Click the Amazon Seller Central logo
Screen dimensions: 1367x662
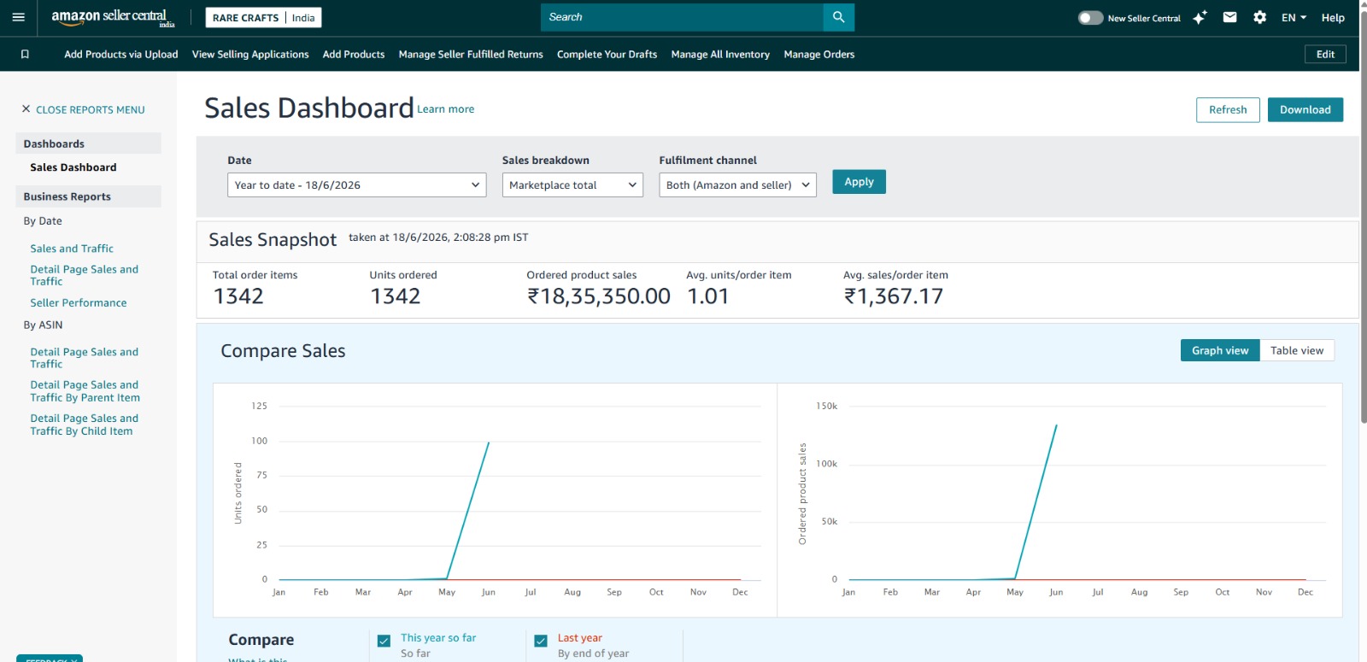[113, 18]
